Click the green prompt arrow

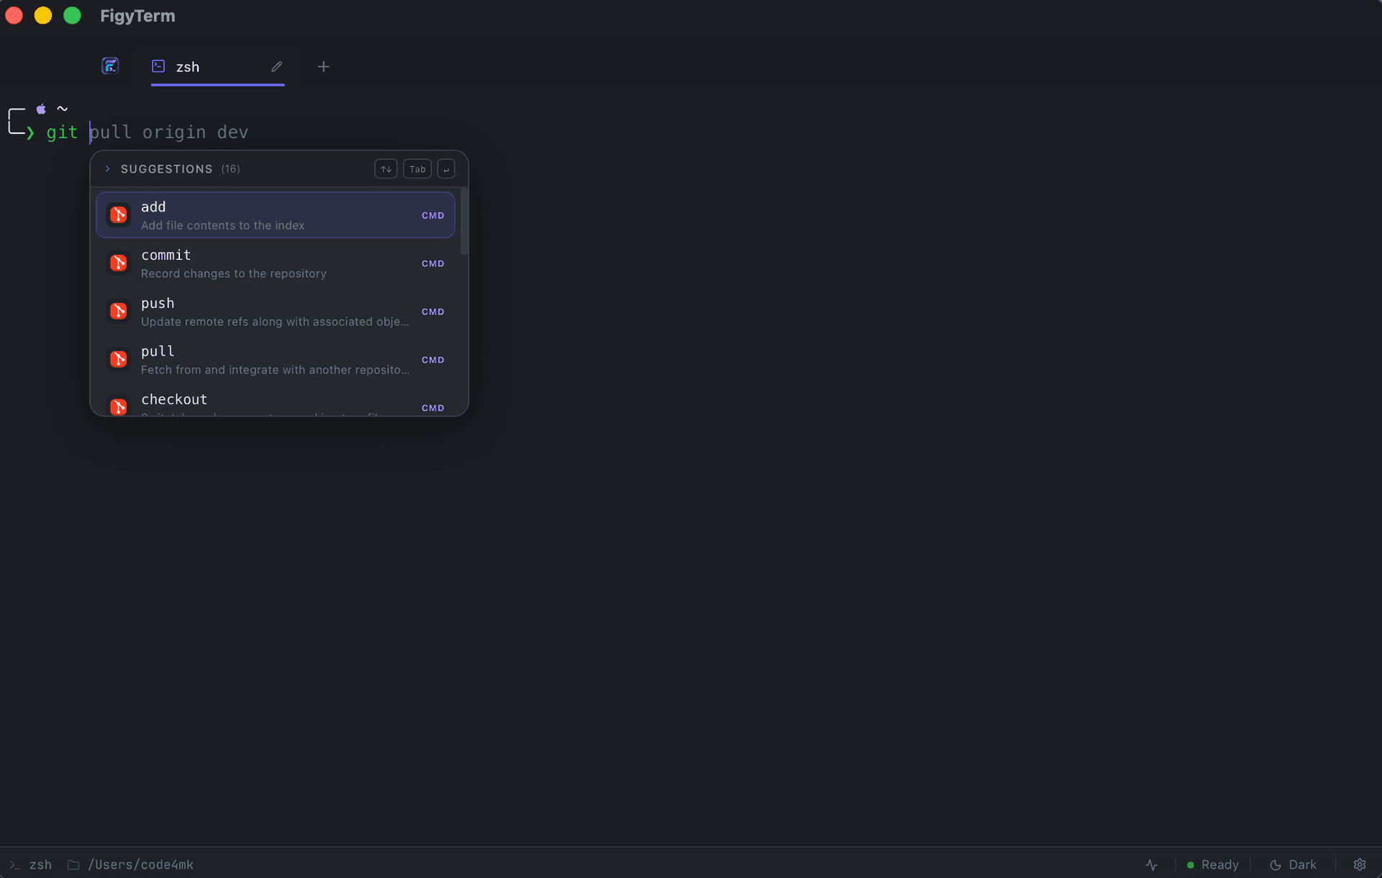click(x=30, y=133)
